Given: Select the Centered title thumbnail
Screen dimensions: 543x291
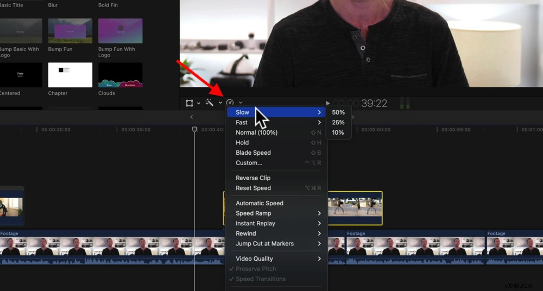Looking at the screenshot, I should pyautogui.click(x=21, y=75).
